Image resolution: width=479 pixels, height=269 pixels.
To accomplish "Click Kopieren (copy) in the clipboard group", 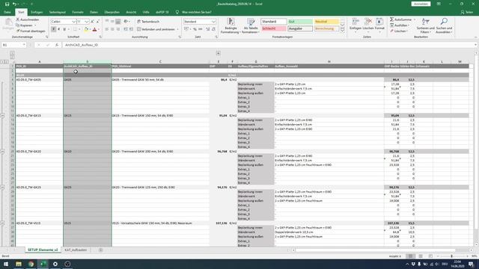I will [x=25, y=25].
